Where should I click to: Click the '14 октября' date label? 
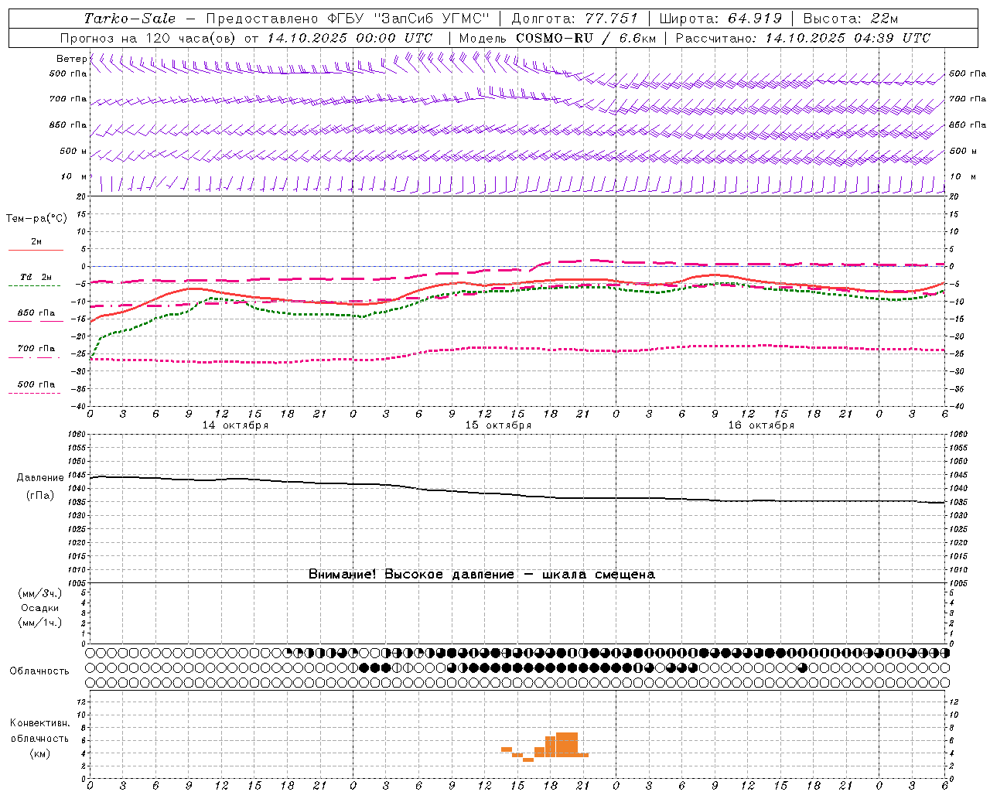[235, 425]
